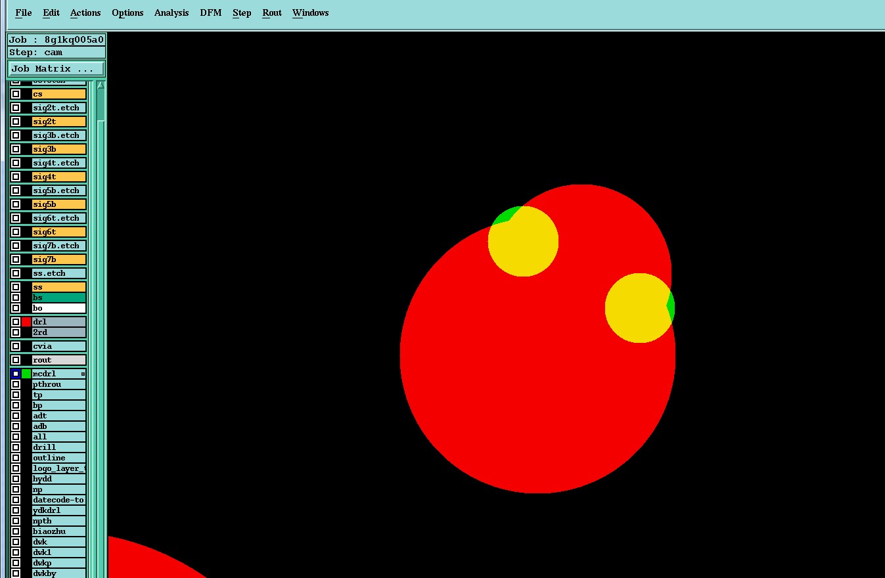Select the adb layer name

(x=59, y=426)
